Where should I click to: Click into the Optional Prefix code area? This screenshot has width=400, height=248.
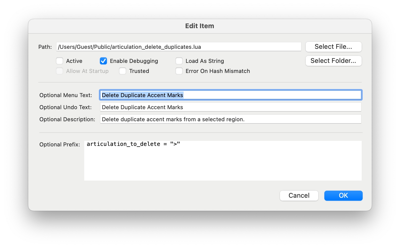coord(223,160)
